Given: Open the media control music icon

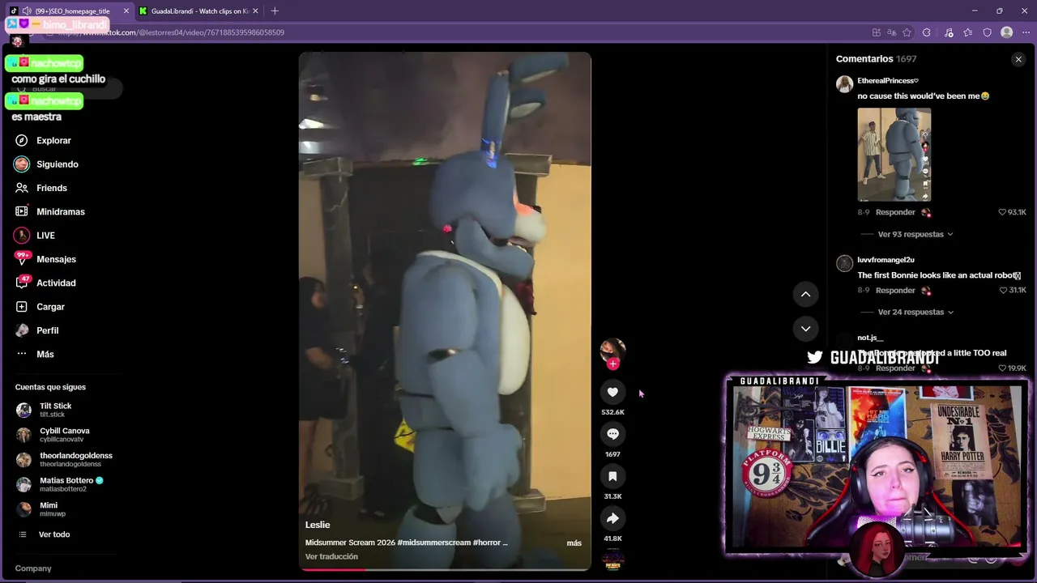Looking at the screenshot, I should 947,32.
